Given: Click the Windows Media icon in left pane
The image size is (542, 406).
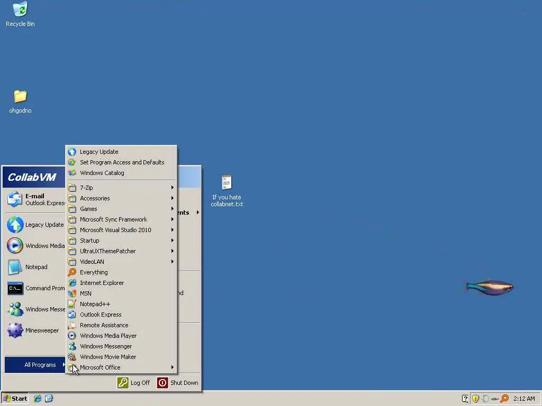Looking at the screenshot, I should point(15,246).
